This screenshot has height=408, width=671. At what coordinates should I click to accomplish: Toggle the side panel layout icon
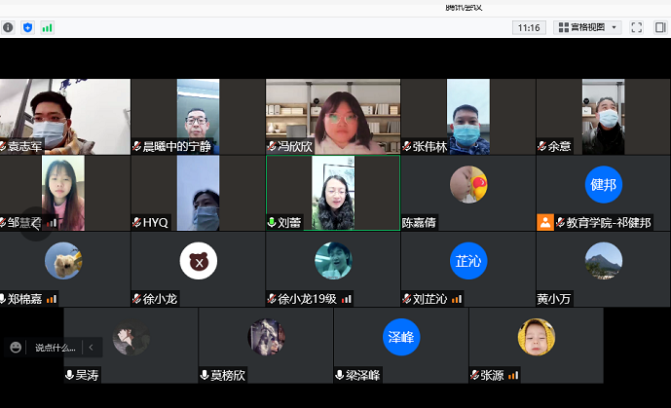click(659, 27)
